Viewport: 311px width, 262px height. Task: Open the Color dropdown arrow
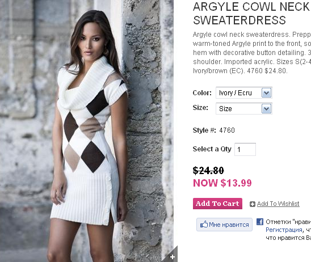tap(266, 93)
